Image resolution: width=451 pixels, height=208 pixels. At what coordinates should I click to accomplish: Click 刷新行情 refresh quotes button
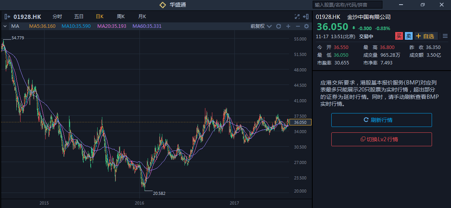[x=381, y=120]
